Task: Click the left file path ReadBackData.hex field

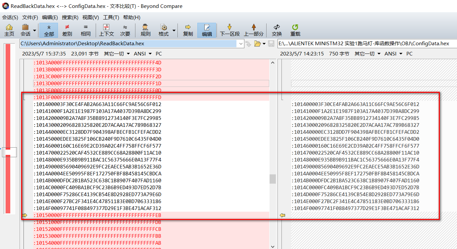Action: point(128,43)
